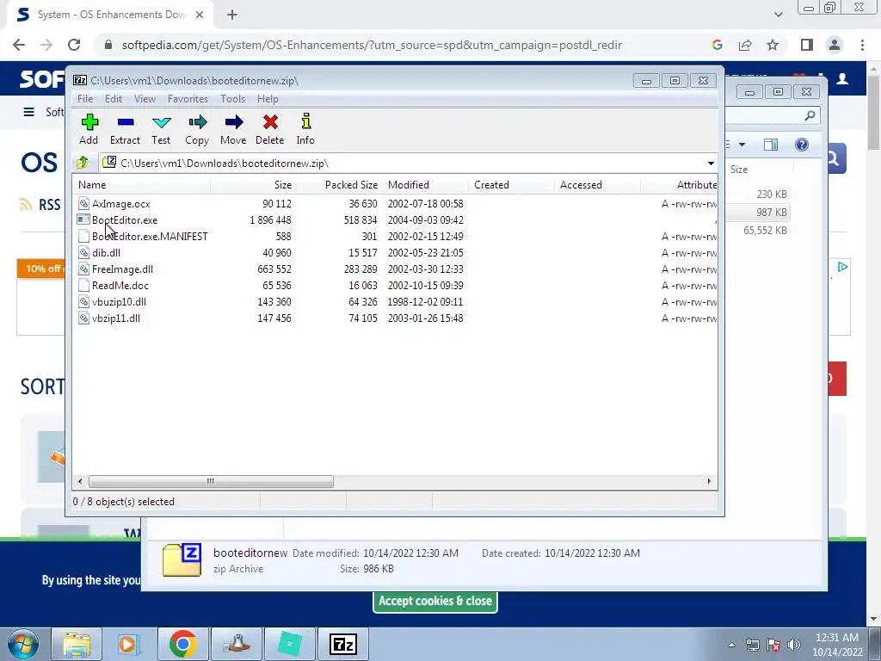Close the Softpedia browser tab
Screen dimensions: 881x661
[200, 15]
